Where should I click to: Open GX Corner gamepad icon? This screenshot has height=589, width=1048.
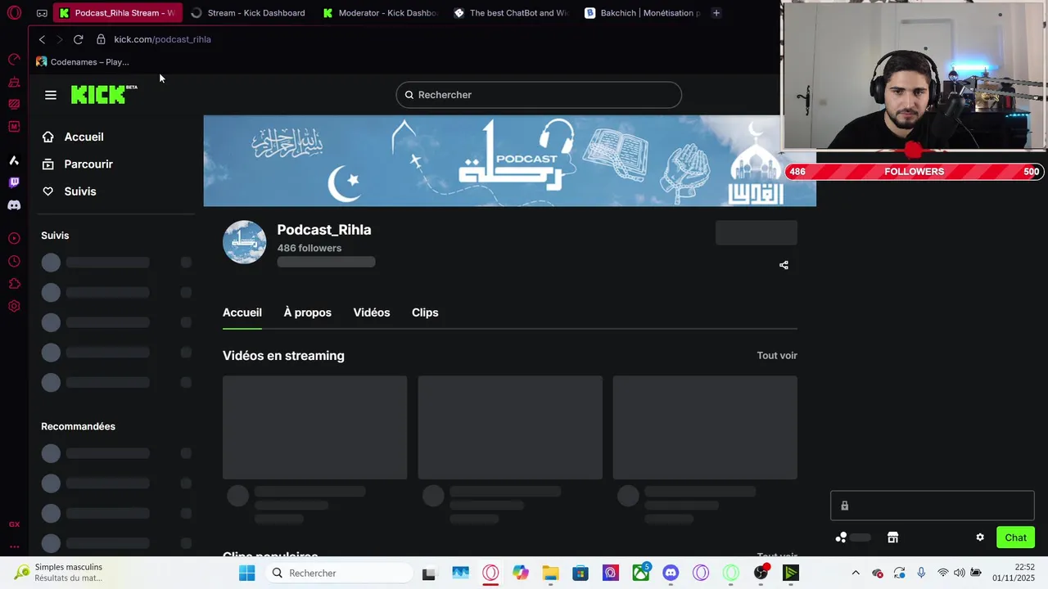[x=42, y=13]
